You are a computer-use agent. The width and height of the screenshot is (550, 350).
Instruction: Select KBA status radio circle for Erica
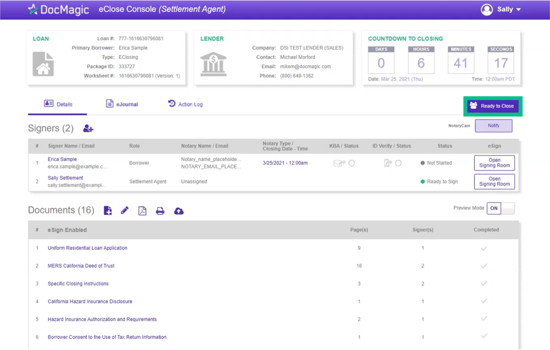coord(351,163)
